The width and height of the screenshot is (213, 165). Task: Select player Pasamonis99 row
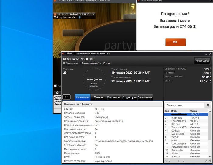coord(186,121)
